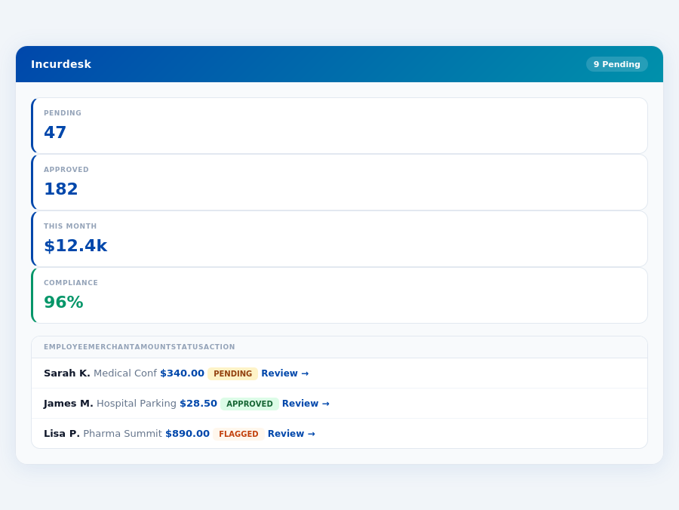The height and width of the screenshot is (510, 679).
Task: Click the Incurdesk app title
Action: pyautogui.click(x=61, y=64)
